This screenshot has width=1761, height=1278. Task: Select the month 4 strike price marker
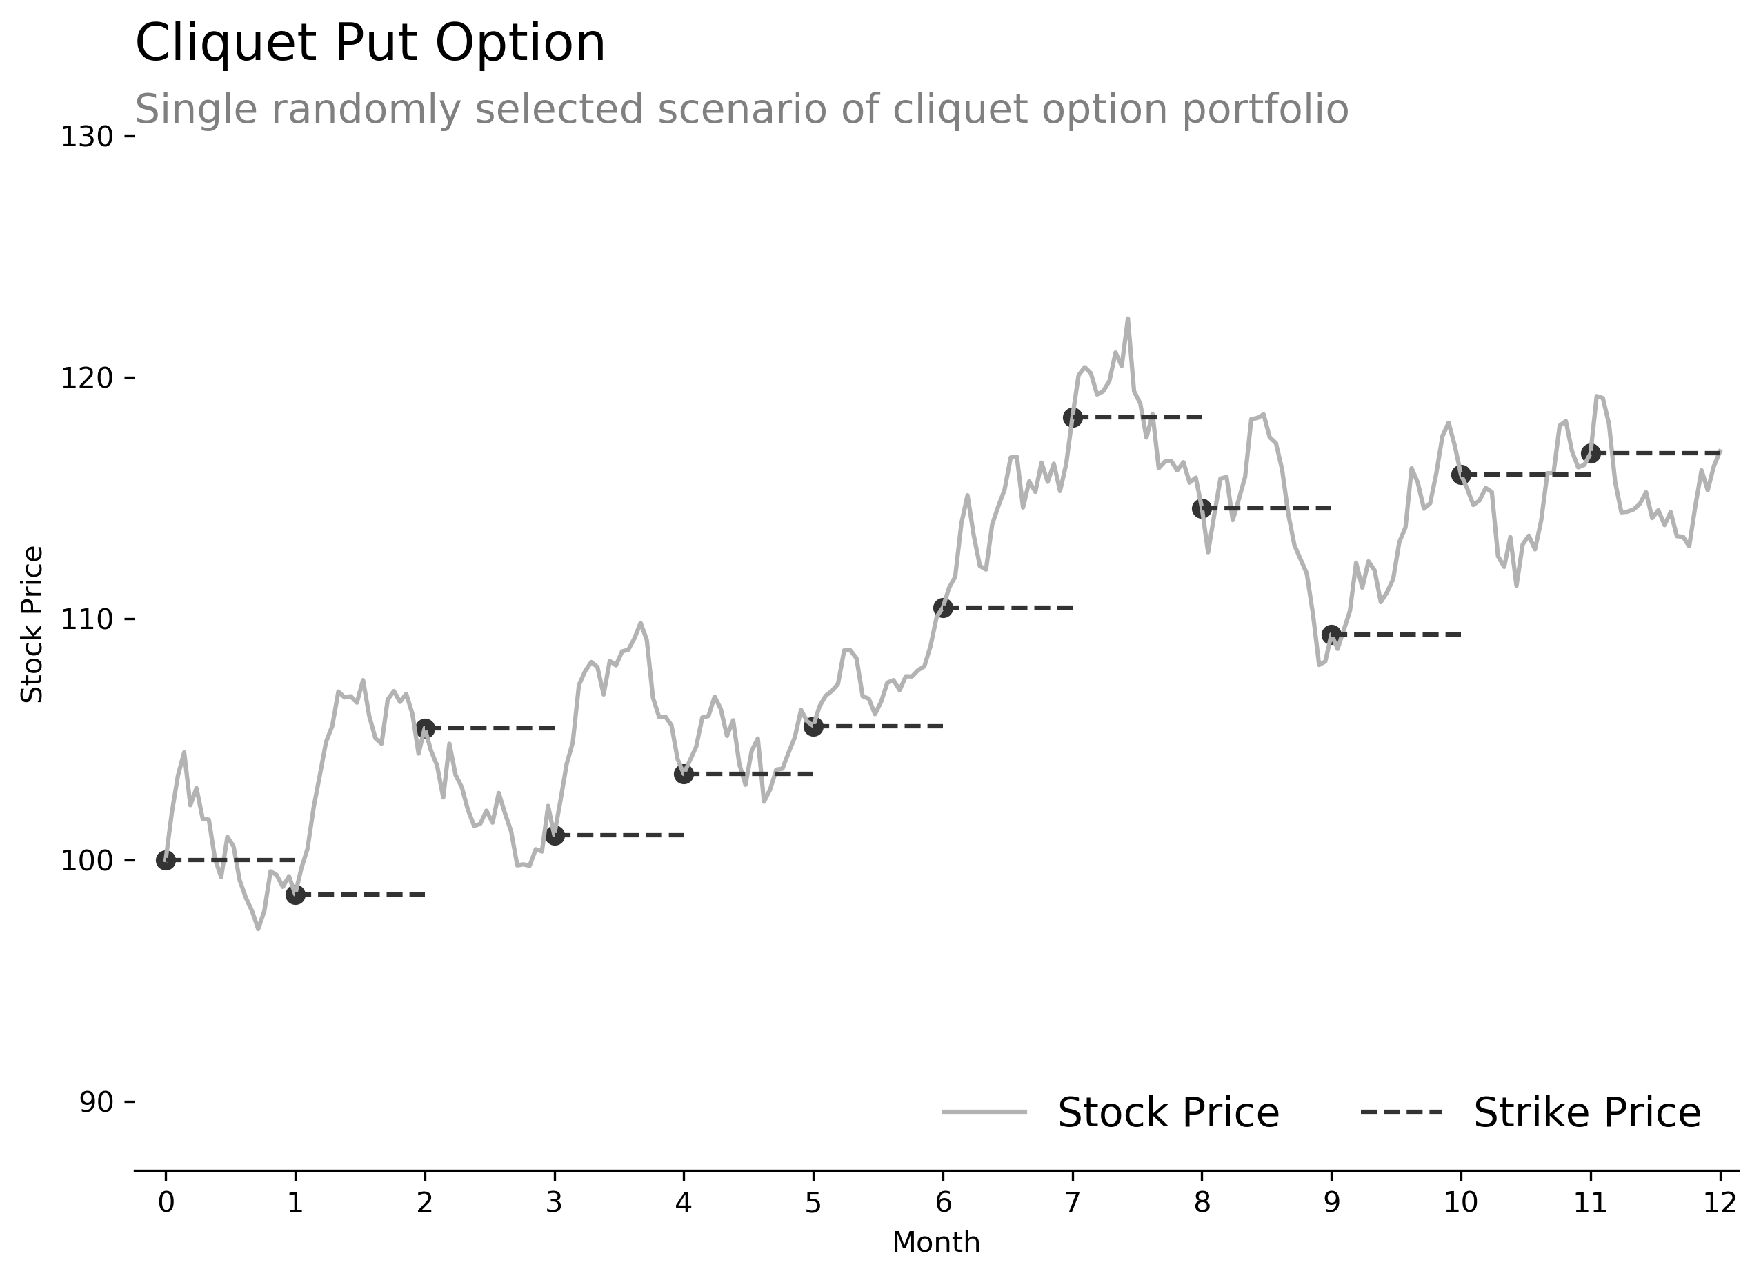[x=684, y=774]
